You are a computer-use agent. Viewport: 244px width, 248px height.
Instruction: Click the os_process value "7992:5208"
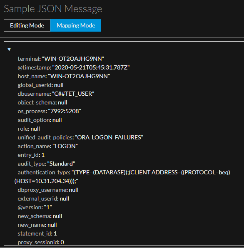pyautogui.click(x=65, y=112)
